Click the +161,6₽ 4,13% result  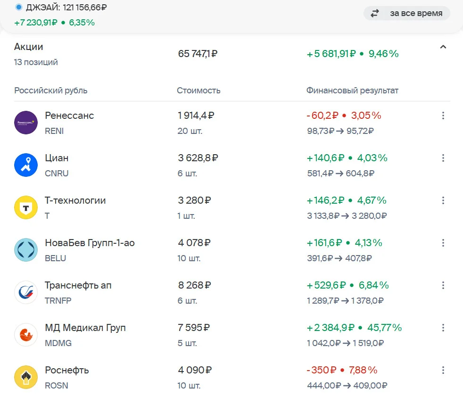345,243
